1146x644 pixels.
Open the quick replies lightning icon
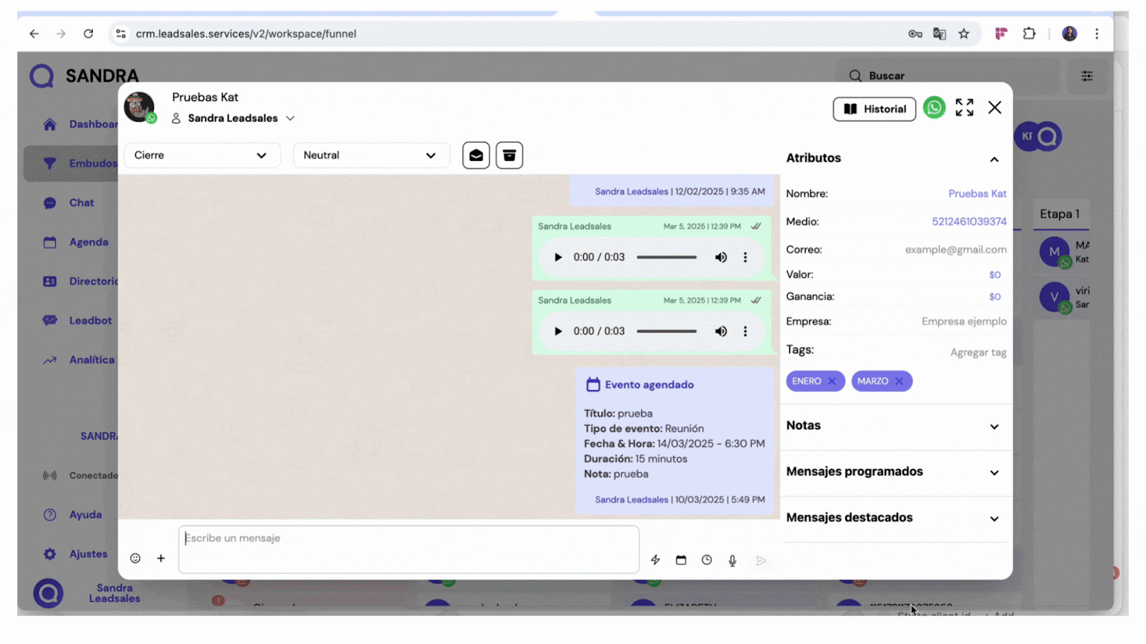pyautogui.click(x=655, y=560)
